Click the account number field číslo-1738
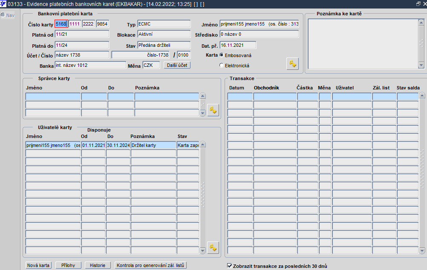This screenshot has width=427, height=270. coord(141,55)
